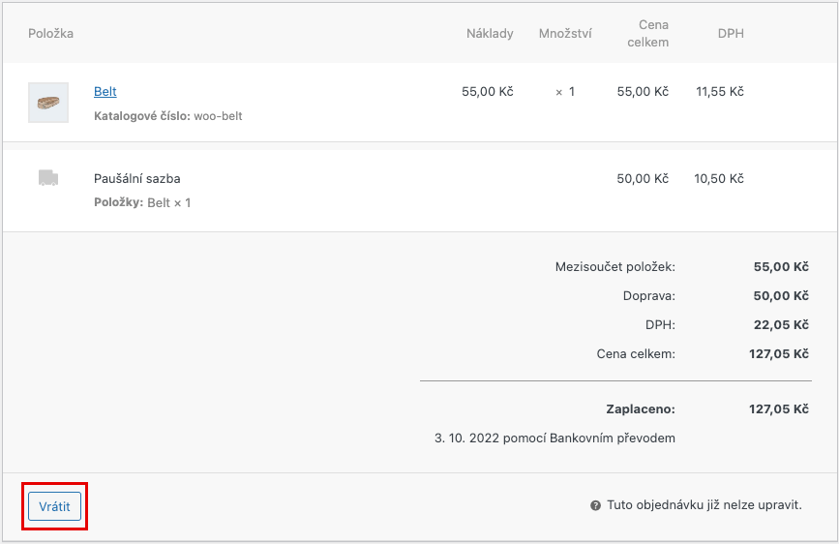Click the shipping truck icon

pos(48,178)
